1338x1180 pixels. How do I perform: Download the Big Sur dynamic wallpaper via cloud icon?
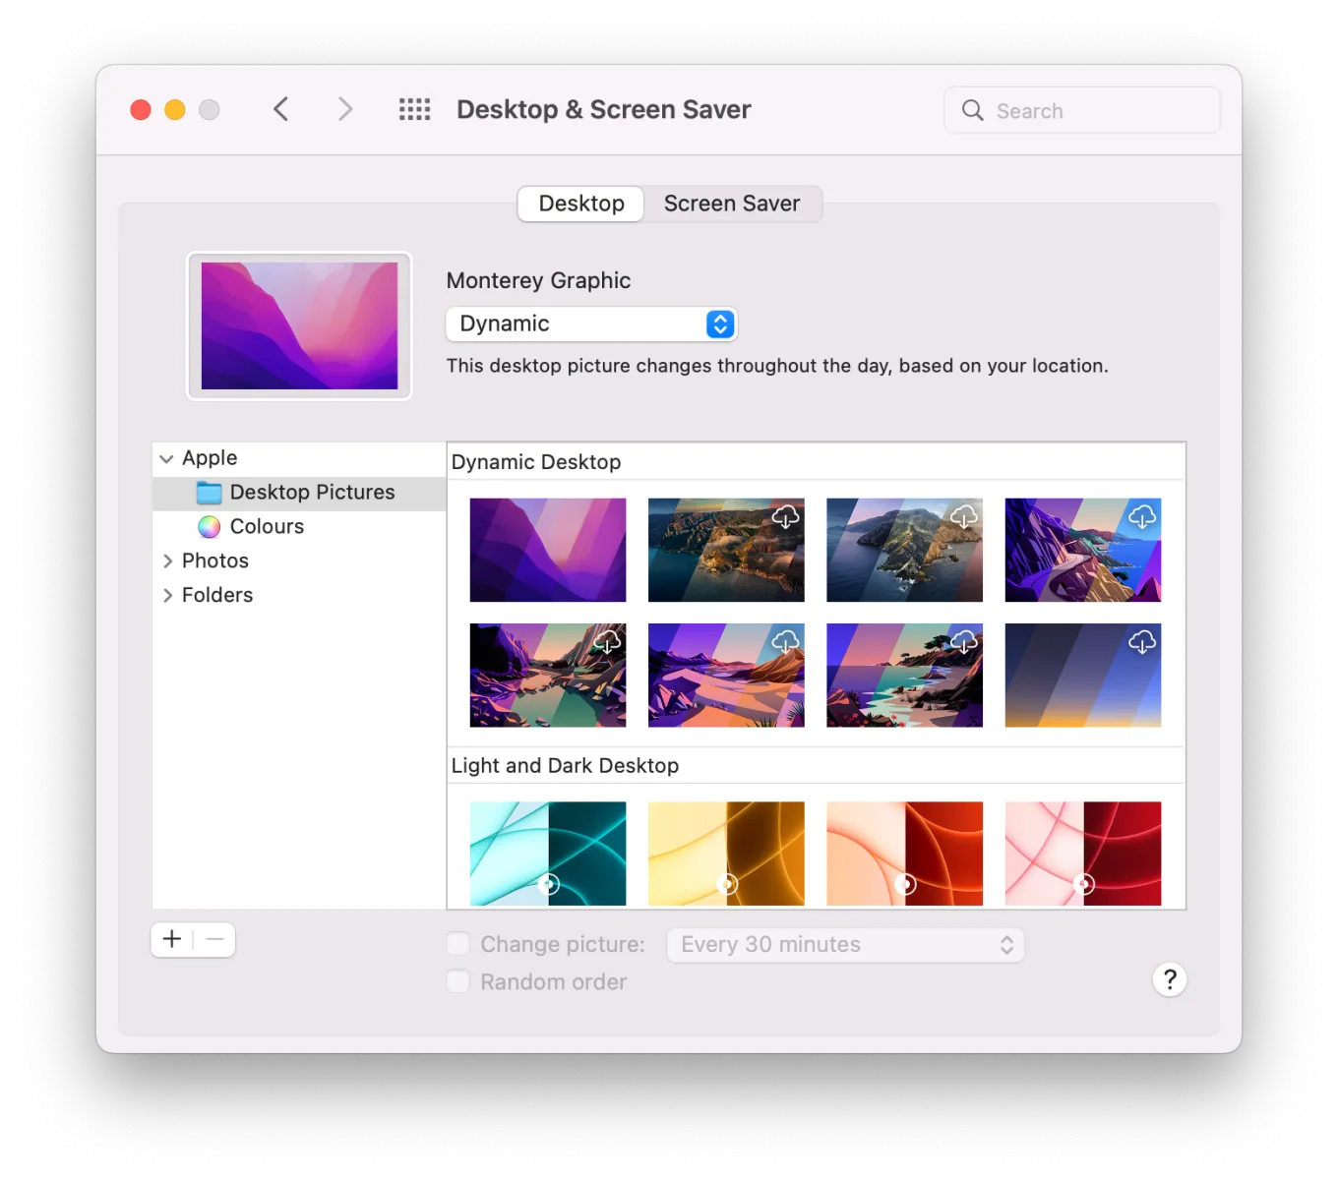point(786,516)
